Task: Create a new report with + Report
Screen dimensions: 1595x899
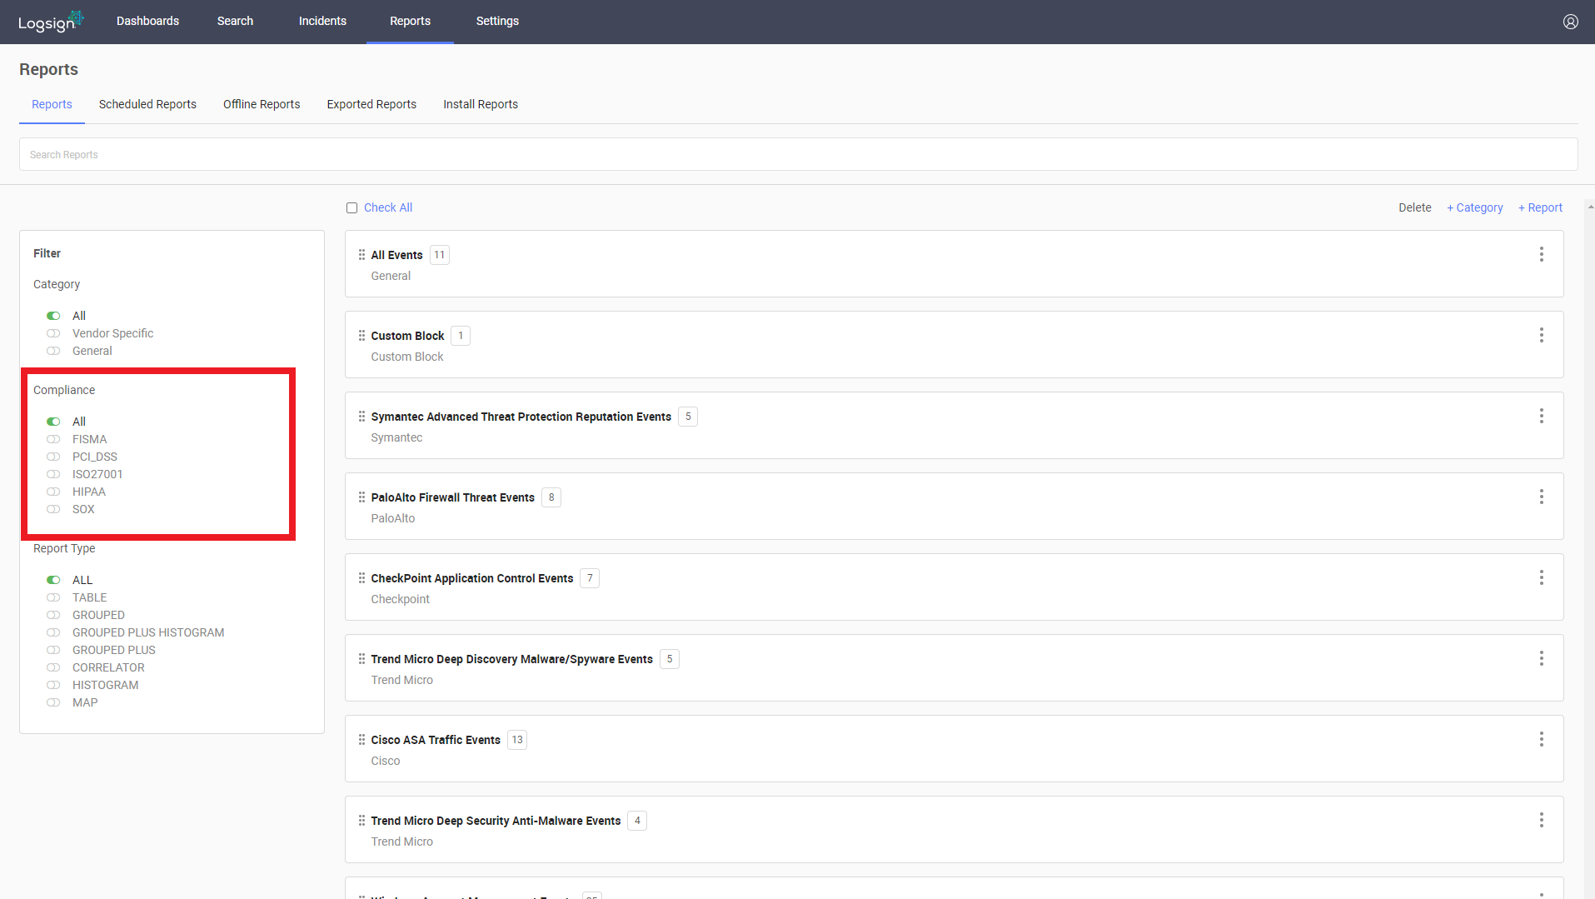Action: (1540, 207)
